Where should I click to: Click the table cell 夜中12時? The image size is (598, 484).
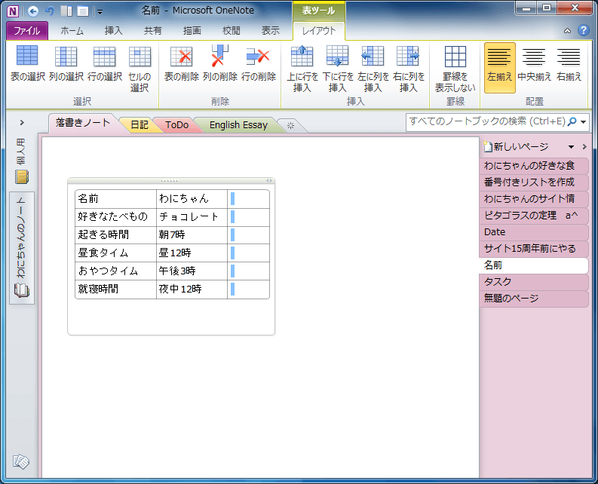coord(192,289)
